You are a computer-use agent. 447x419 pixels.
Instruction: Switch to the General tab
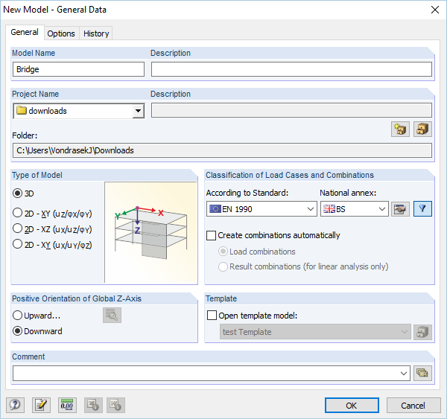click(x=25, y=32)
